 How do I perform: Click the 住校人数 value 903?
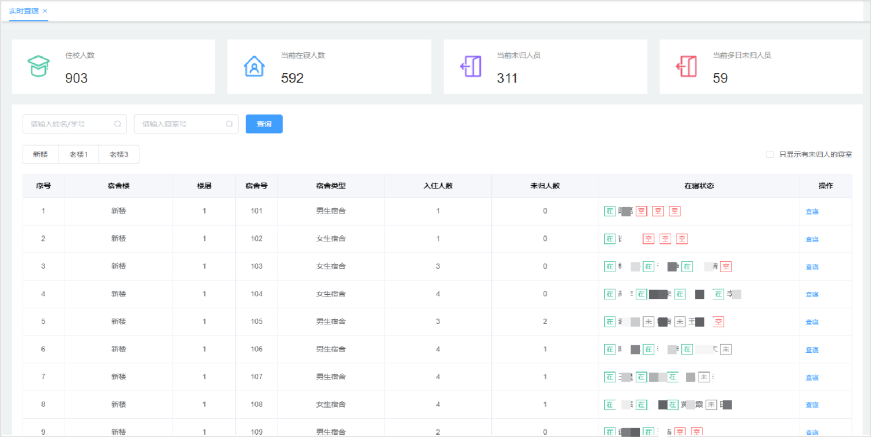click(x=77, y=78)
